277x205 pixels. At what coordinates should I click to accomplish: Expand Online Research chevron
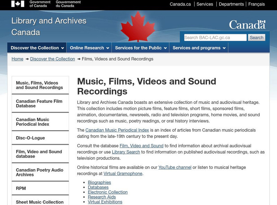pos(108,48)
